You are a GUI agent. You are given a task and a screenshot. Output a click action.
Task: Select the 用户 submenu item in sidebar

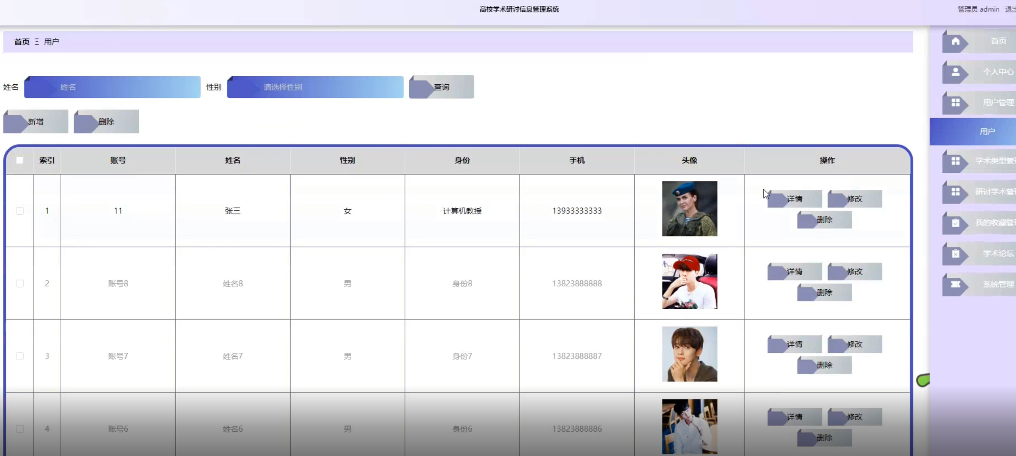pyautogui.click(x=986, y=132)
